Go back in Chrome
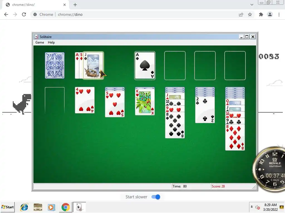 pos(6,14)
